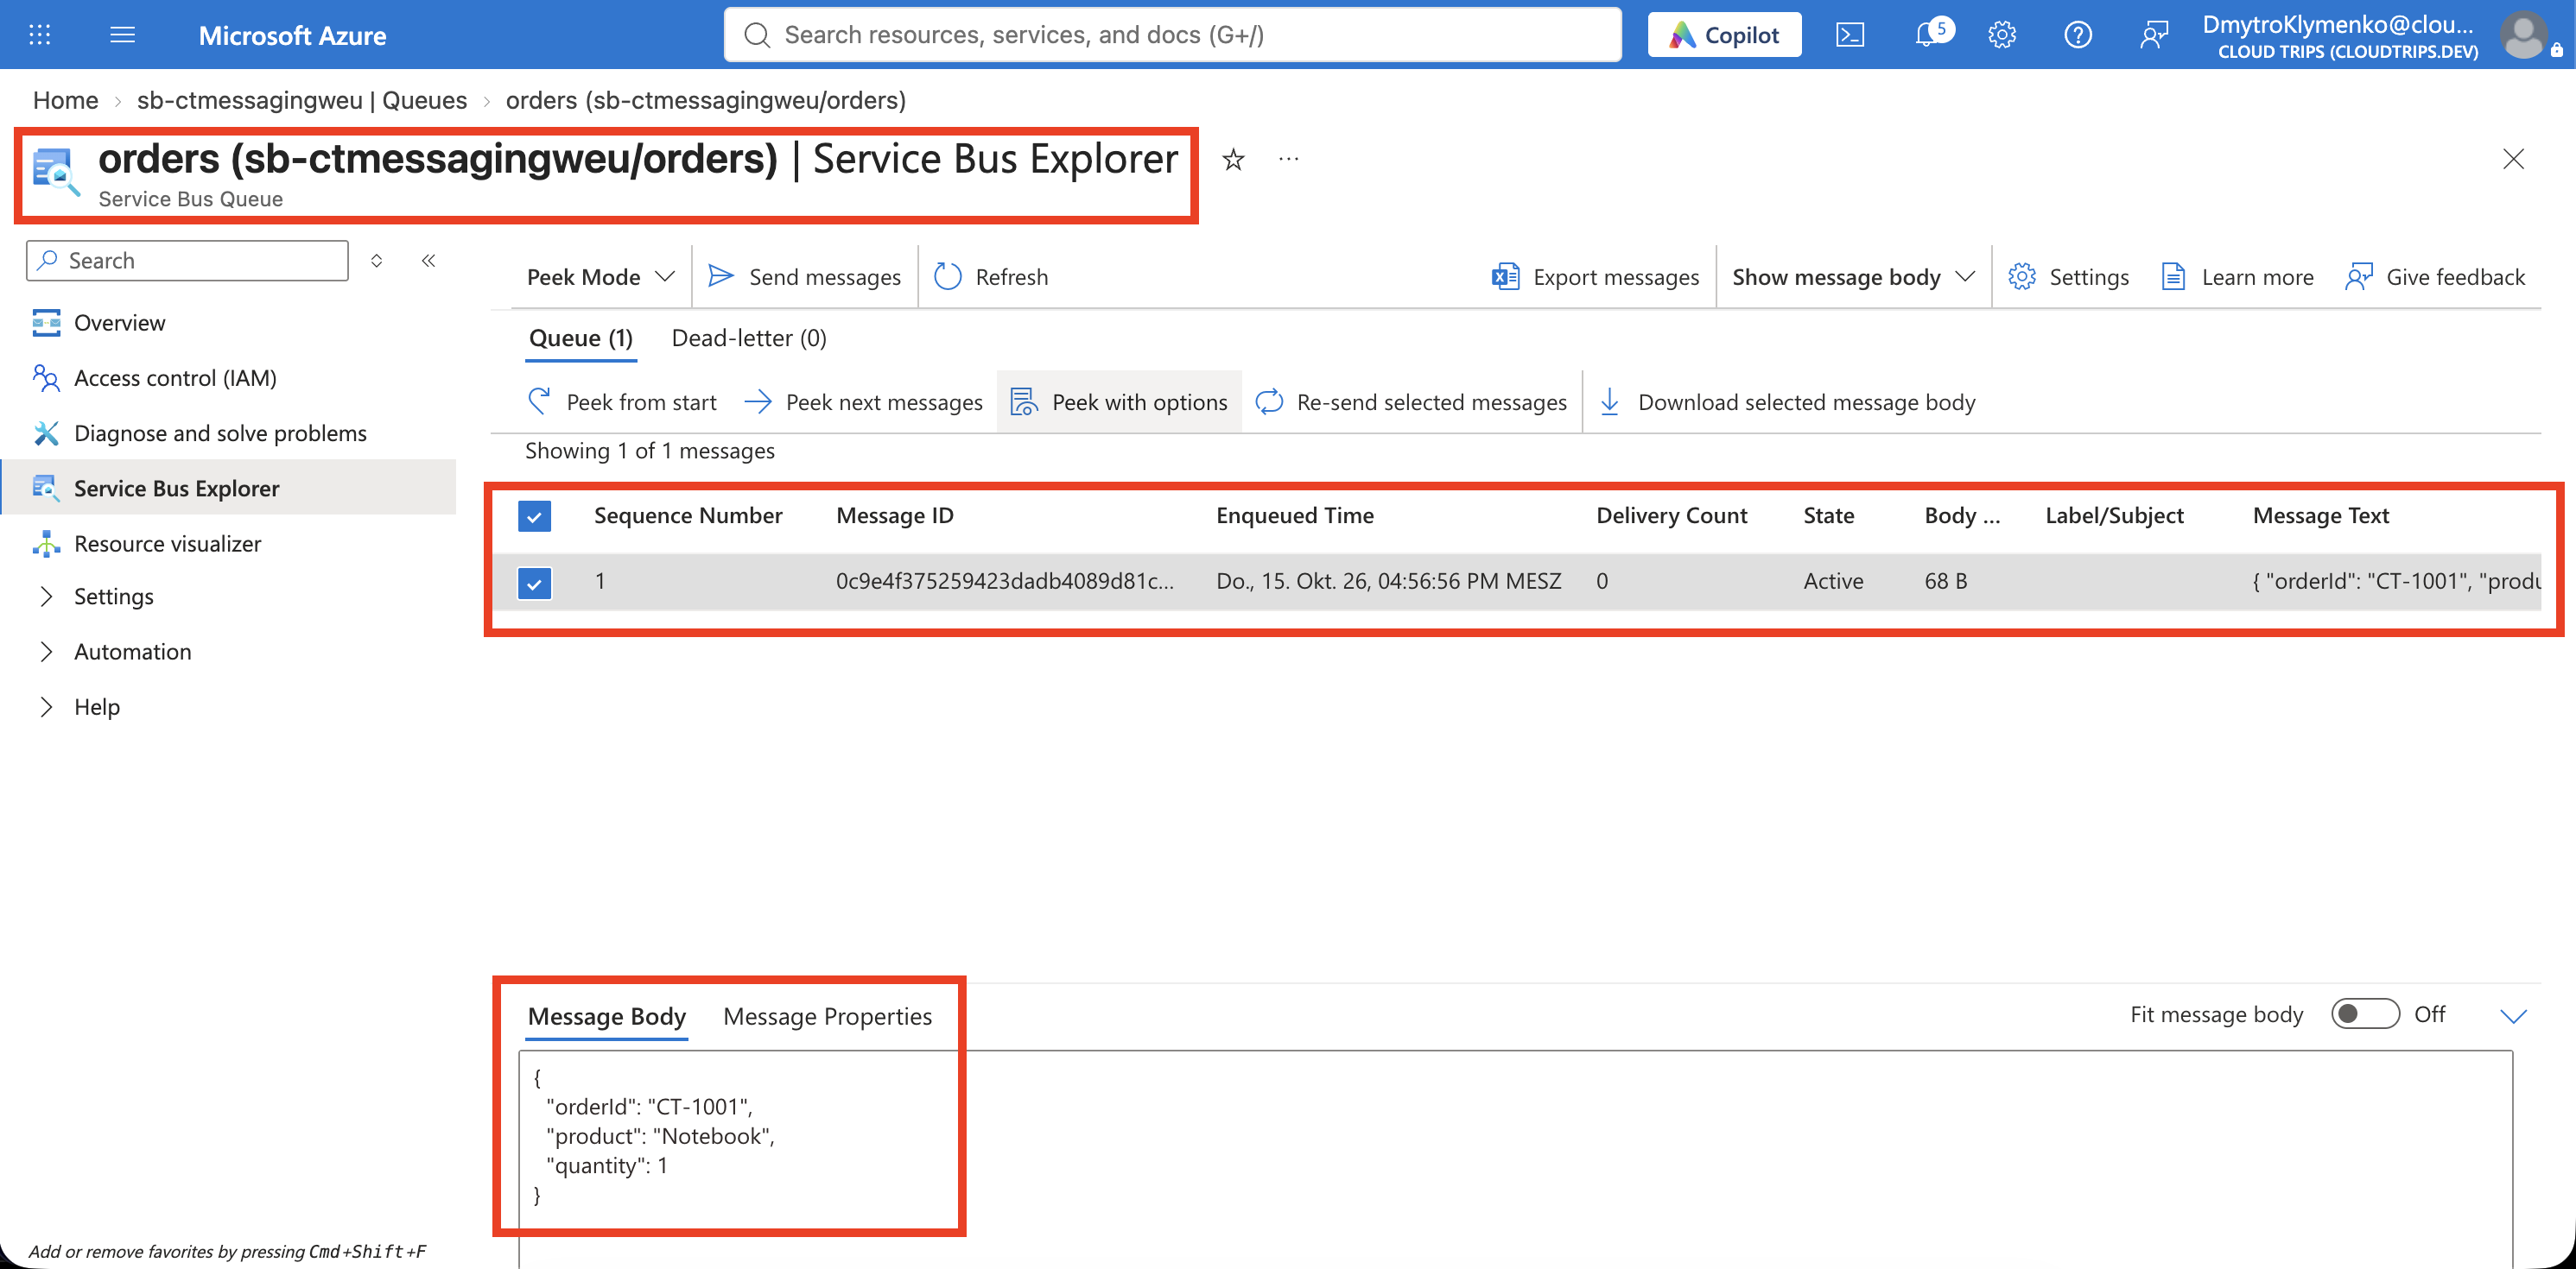Open the Learn more link
The height and width of the screenshot is (1269, 2576).
2238,277
